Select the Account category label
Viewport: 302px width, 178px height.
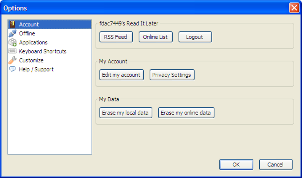click(x=29, y=25)
